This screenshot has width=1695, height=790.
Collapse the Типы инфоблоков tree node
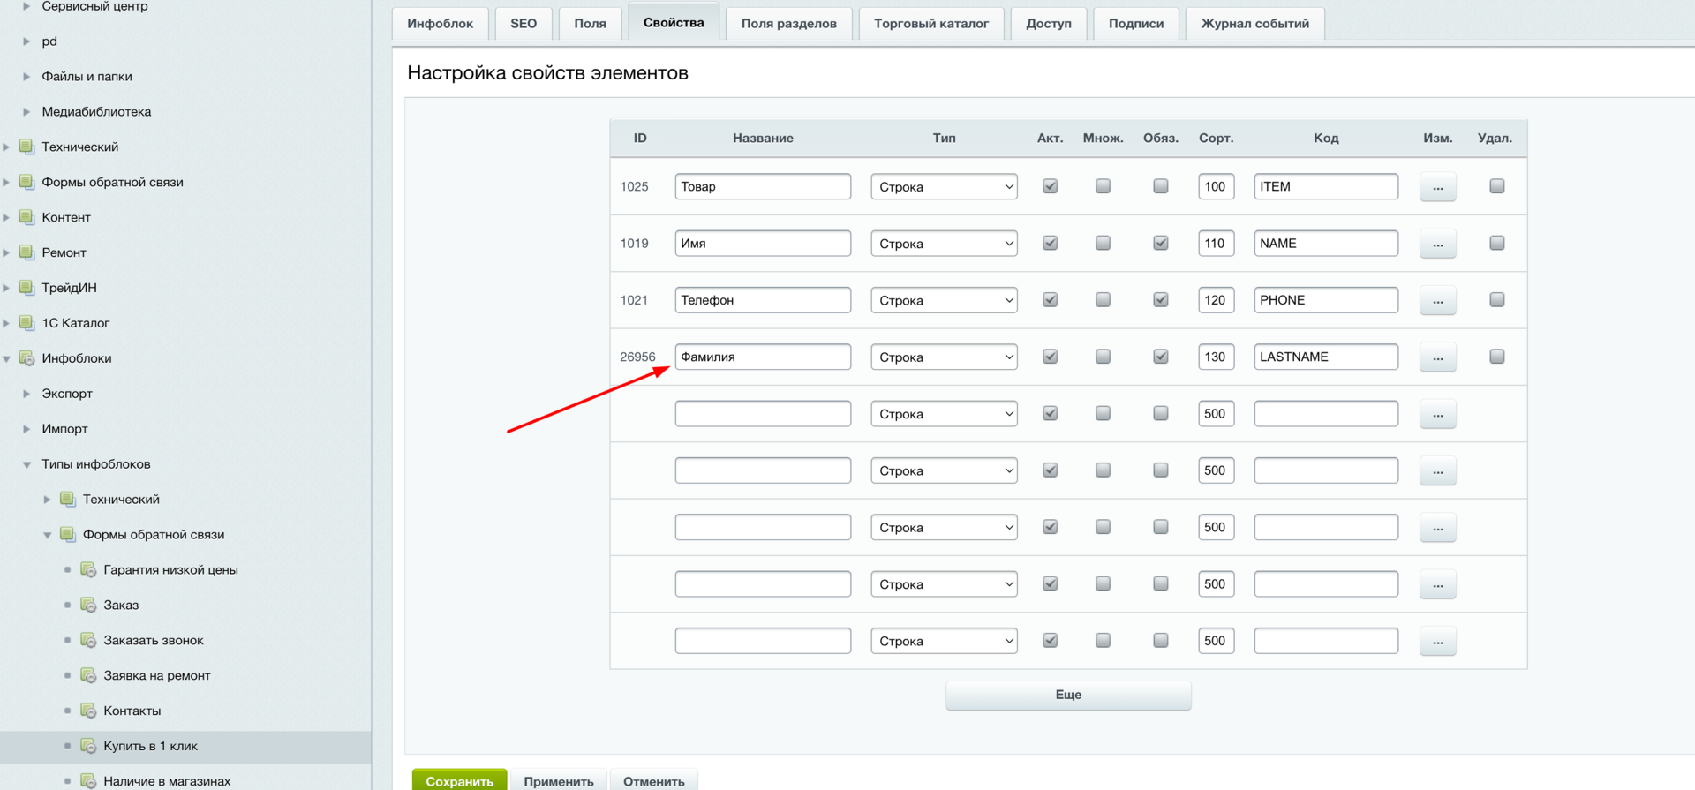point(26,464)
